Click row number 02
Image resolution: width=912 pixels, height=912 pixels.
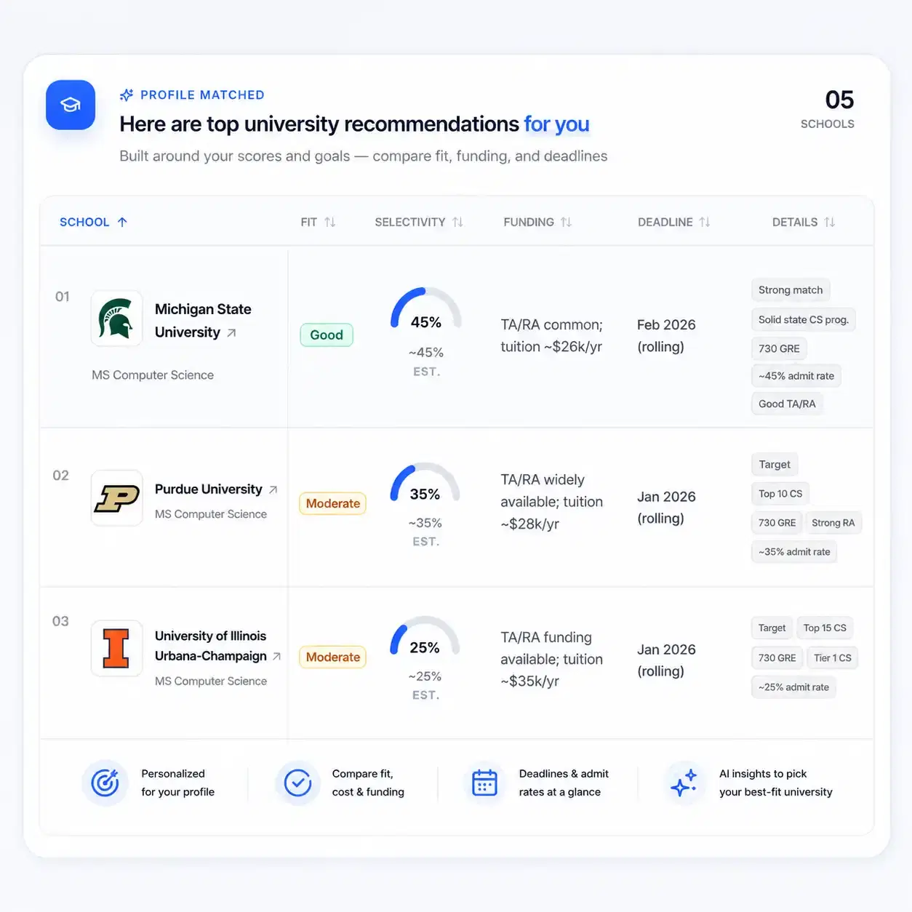coord(60,476)
